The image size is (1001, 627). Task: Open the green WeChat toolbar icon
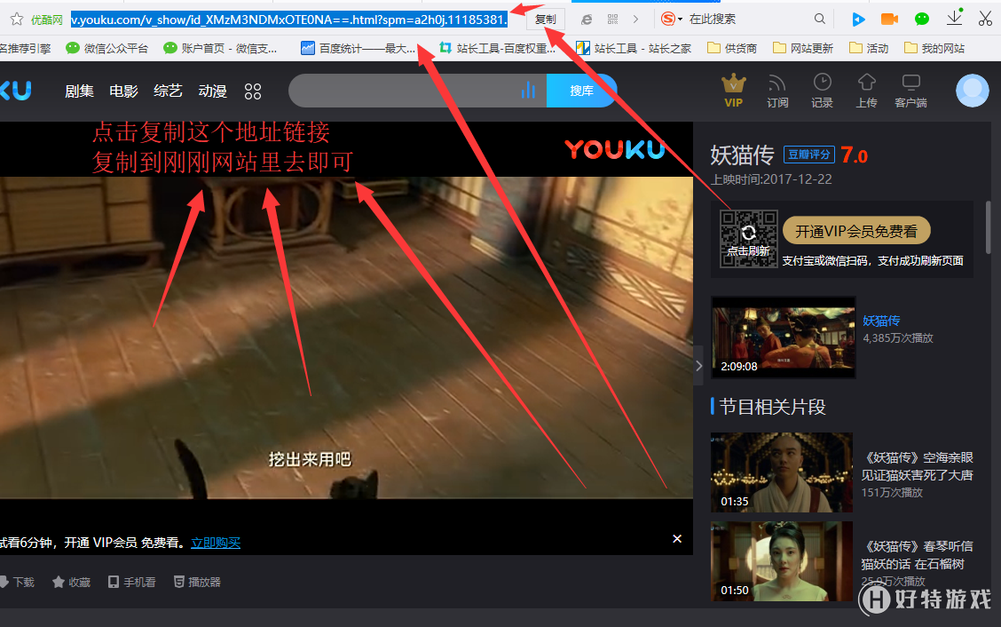pos(921,20)
